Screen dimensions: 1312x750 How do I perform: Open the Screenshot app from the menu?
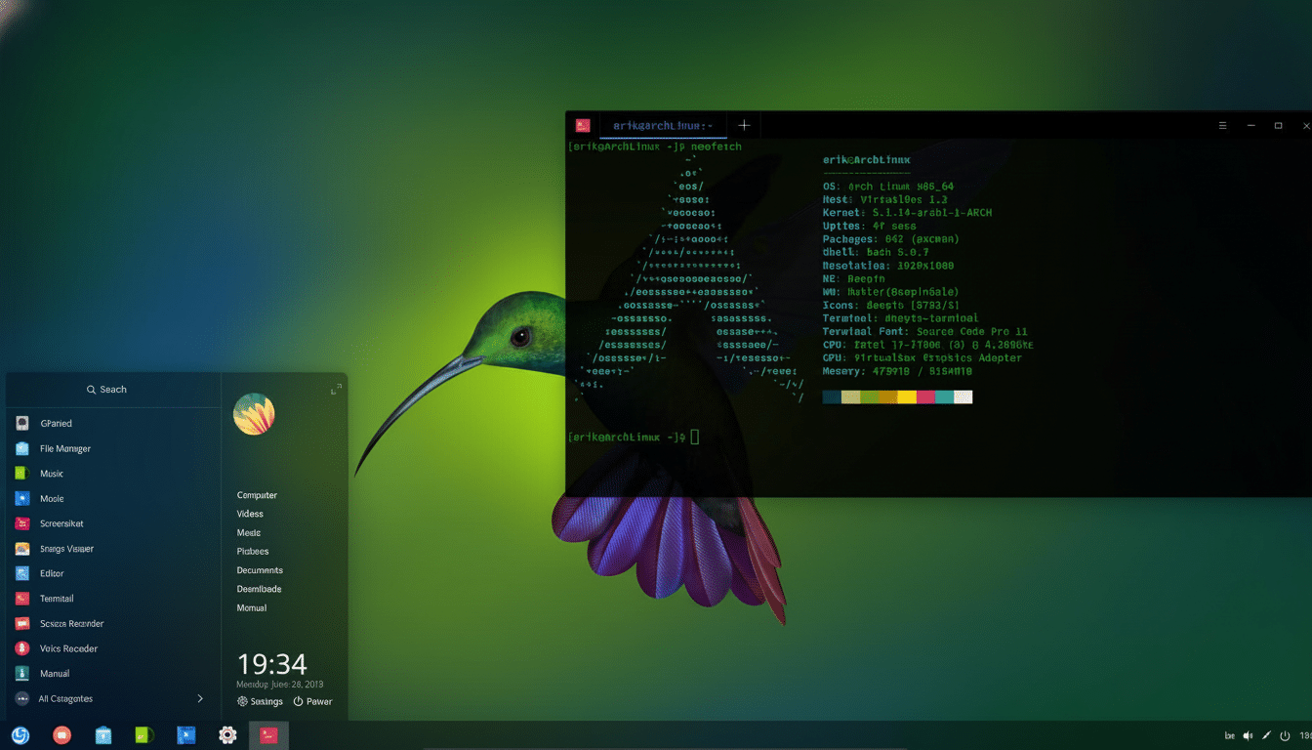[x=61, y=523]
